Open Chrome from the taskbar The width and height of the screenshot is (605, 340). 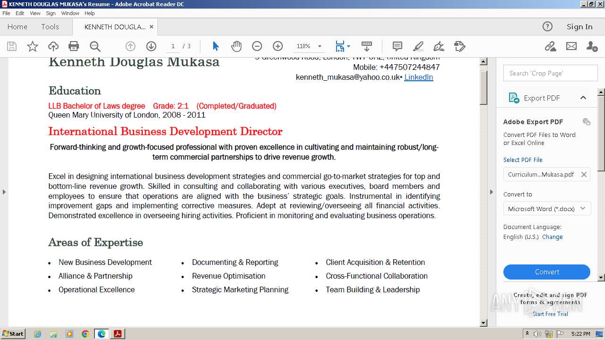tap(86, 334)
